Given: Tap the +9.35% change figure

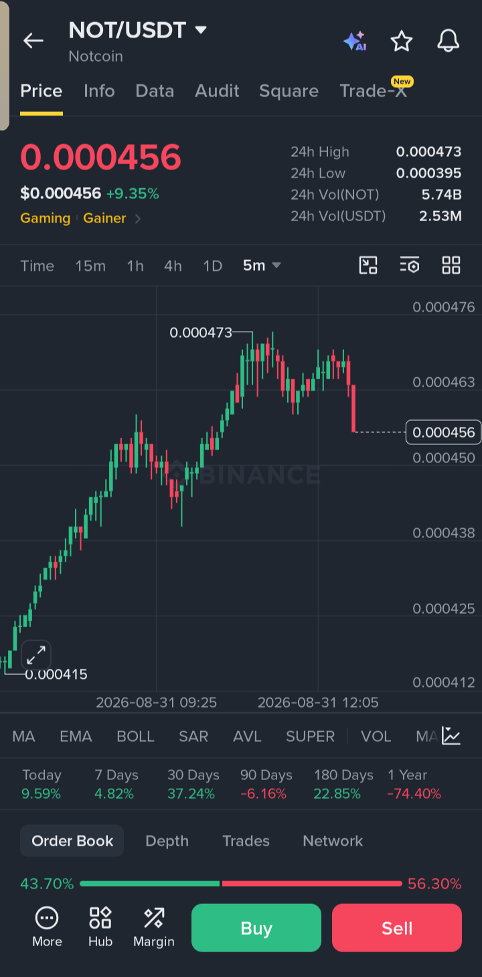Looking at the screenshot, I should click(133, 194).
